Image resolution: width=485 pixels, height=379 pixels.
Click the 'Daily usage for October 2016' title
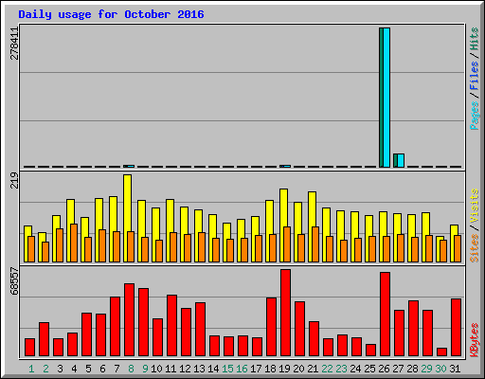(x=111, y=15)
